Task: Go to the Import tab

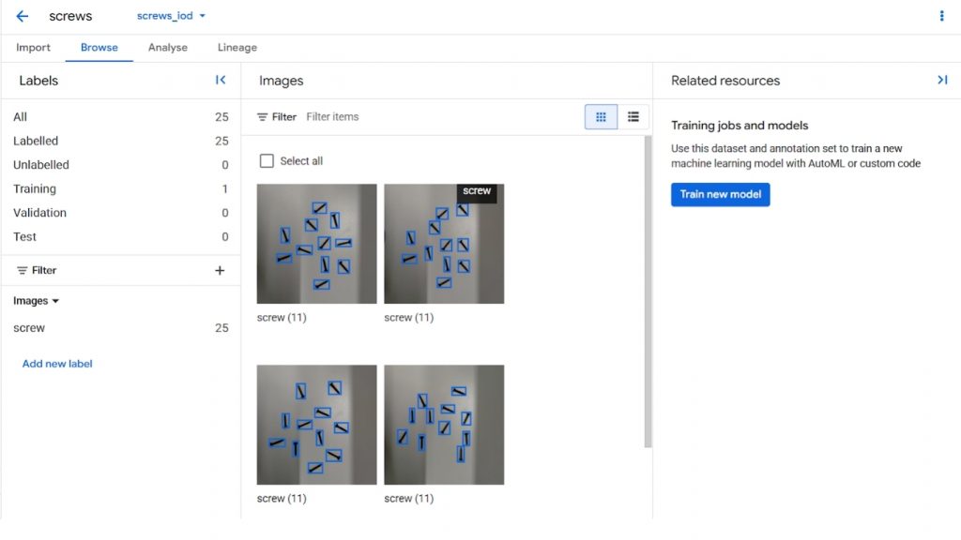Action: pos(34,48)
